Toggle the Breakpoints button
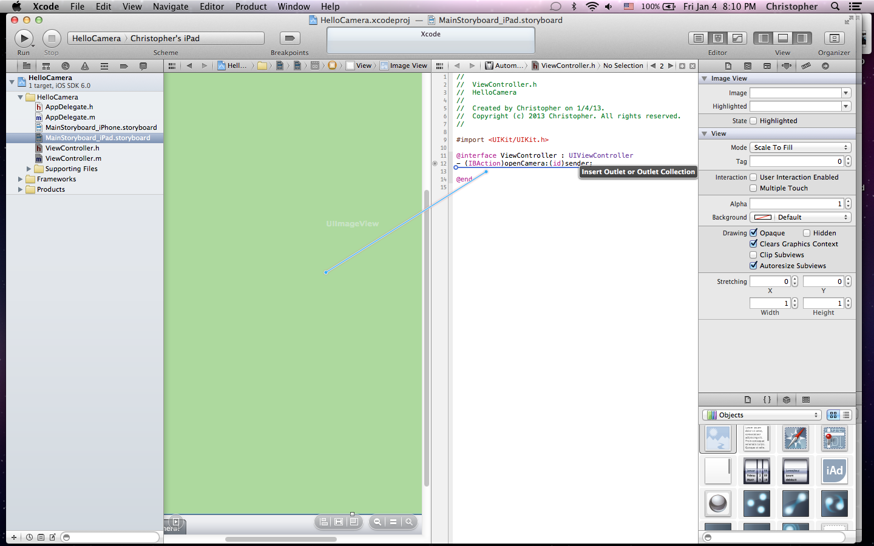Image resolution: width=874 pixels, height=546 pixels. pos(290,38)
